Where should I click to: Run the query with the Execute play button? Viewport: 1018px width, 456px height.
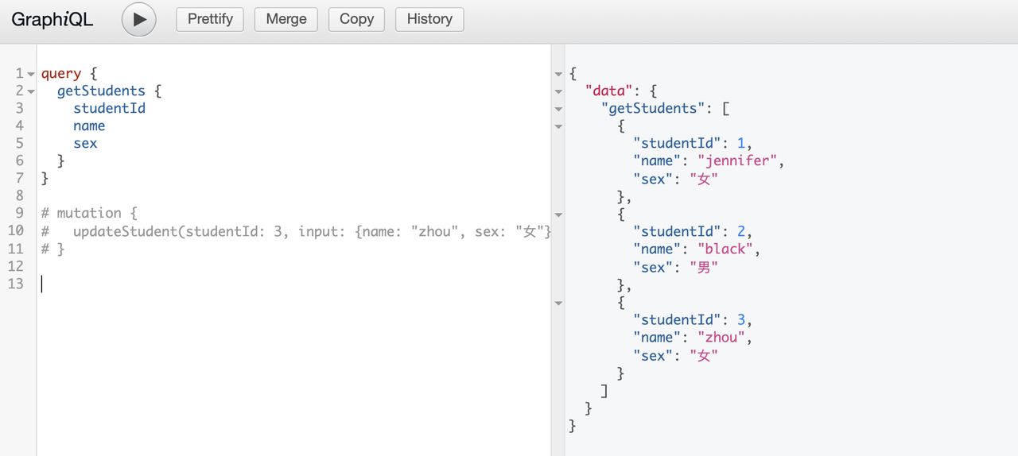tap(139, 19)
